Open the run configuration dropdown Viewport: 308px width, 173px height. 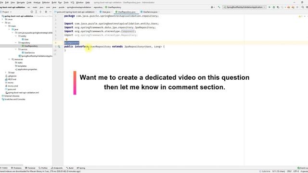pyautogui.click(x=244, y=7)
